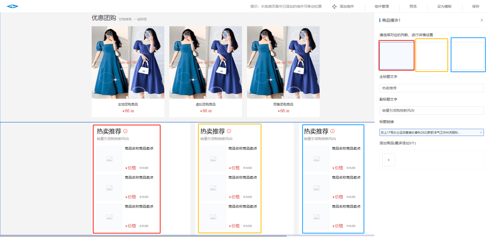Click 预览 to preview the page

413,6
